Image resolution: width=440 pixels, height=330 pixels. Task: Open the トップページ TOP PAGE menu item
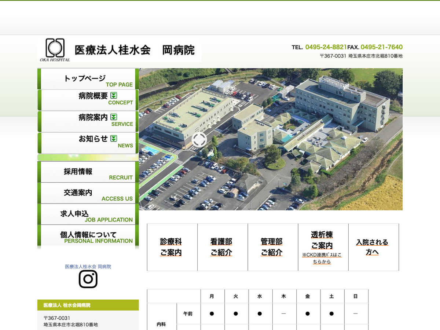(x=88, y=79)
